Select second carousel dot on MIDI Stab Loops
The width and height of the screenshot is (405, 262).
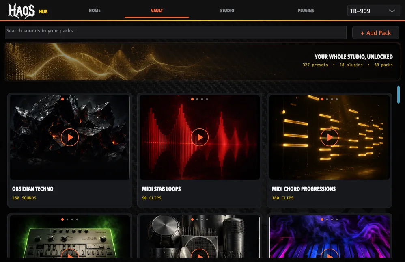[x=197, y=99]
